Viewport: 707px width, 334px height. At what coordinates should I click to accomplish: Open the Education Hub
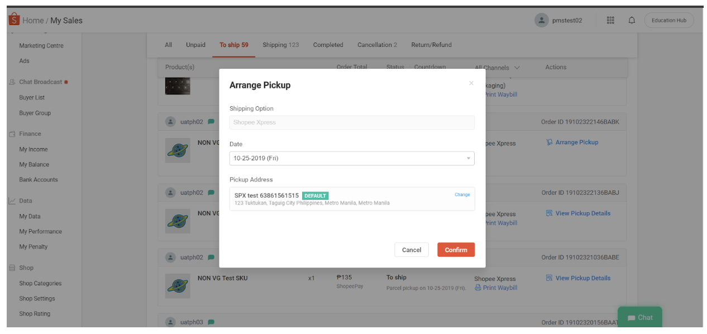coord(668,20)
